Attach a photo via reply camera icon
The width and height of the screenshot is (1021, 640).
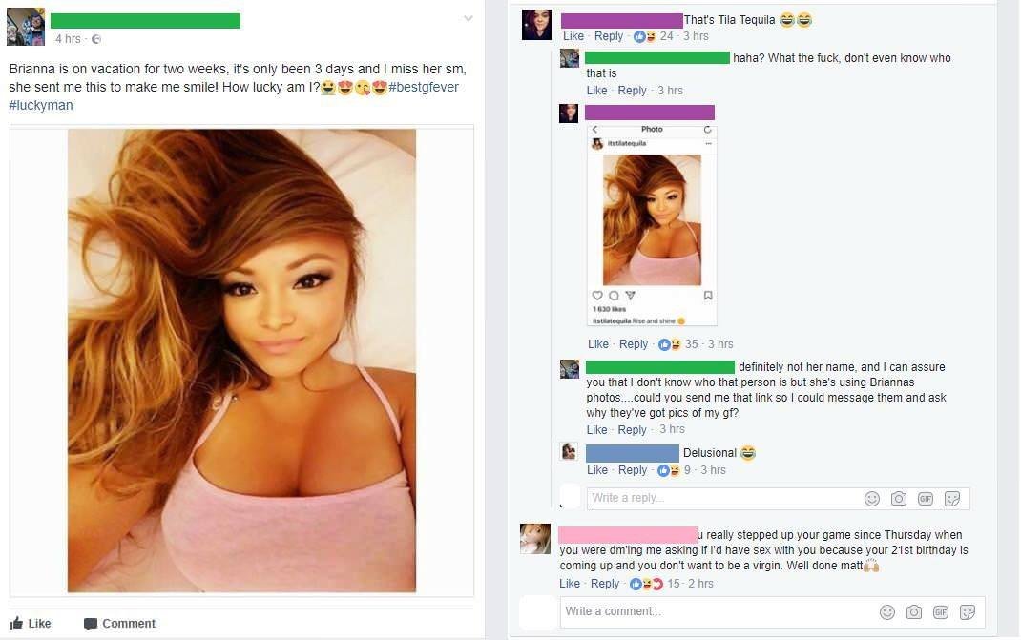click(x=899, y=499)
